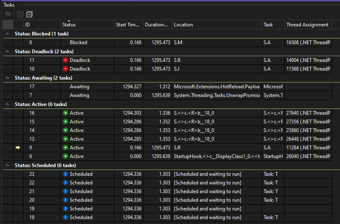
Task: Click green active icon for task 6
Action: (x=66, y=156)
